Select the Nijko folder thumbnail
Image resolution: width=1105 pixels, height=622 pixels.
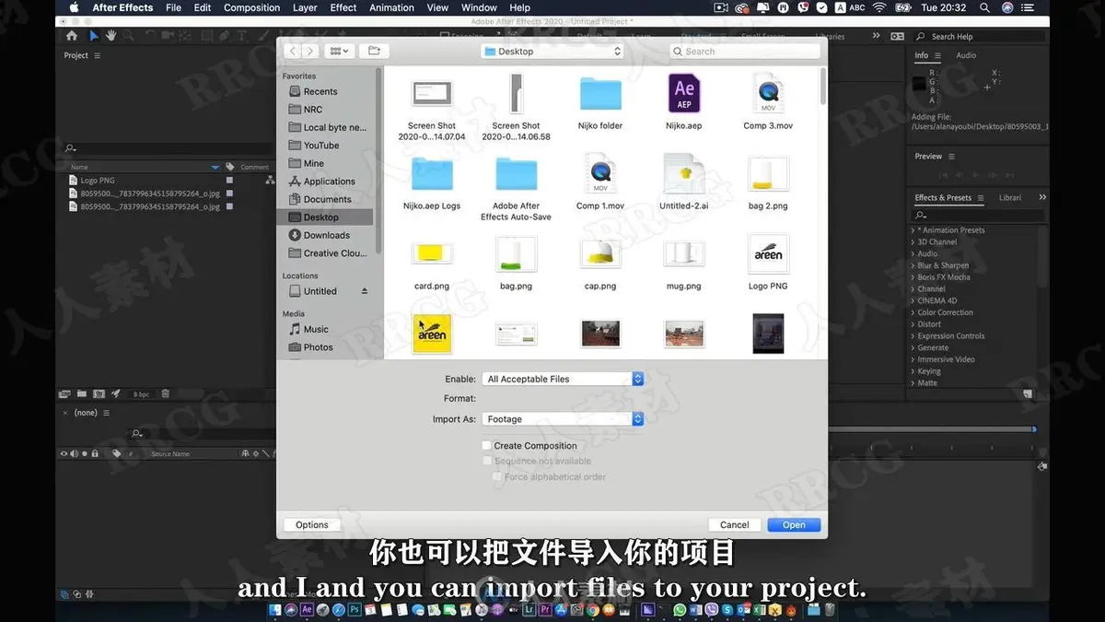click(600, 94)
